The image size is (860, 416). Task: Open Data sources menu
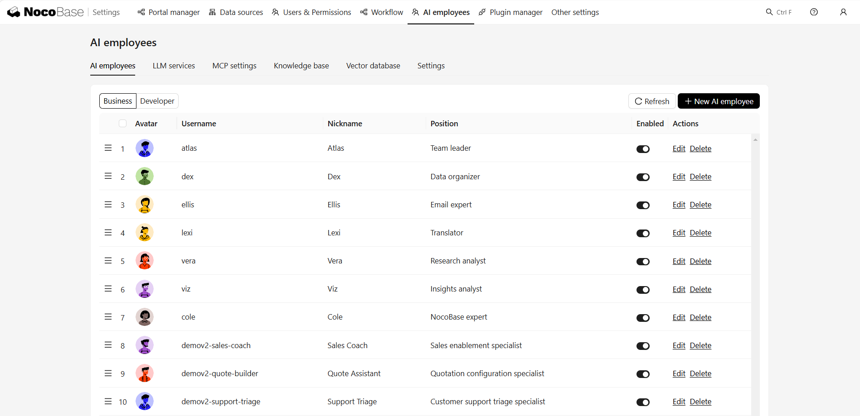click(x=236, y=12)
